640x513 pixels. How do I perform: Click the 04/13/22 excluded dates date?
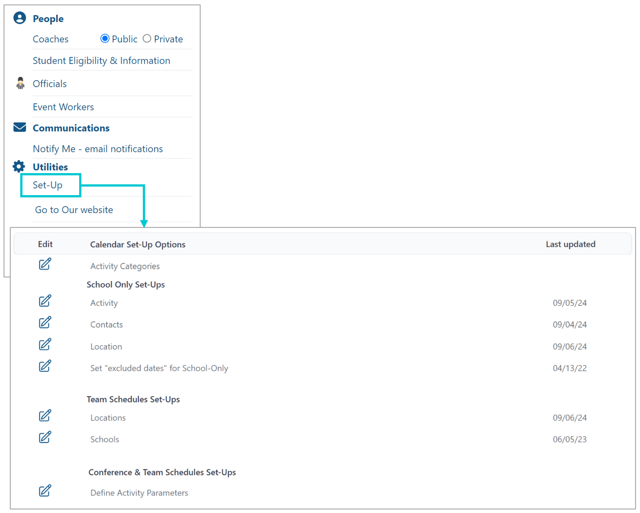click(x=569, y=368)
